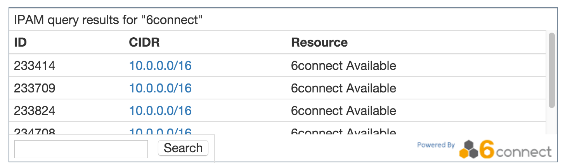Click the CIDR column header
This screenshot has height=167, width=565.
[144, 42]
